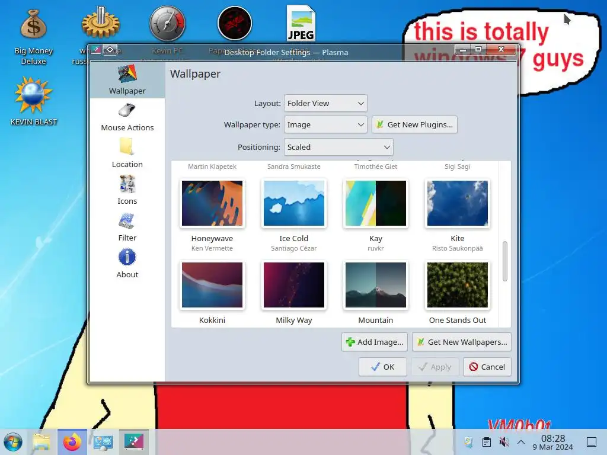
Task: Click the Sigi Sagi author text
Action: pyautogui.click(x=457, y=166)
